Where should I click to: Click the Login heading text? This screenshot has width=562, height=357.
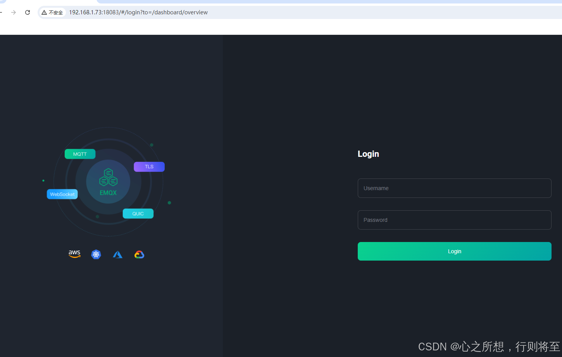[x=368, y=154]
